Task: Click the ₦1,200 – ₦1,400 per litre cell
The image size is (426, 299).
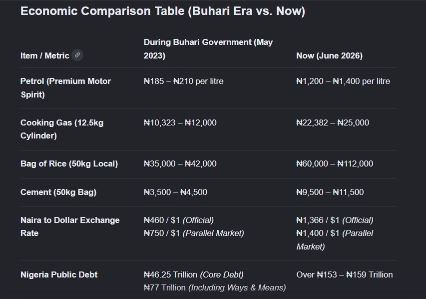Action: coord(343,81)
